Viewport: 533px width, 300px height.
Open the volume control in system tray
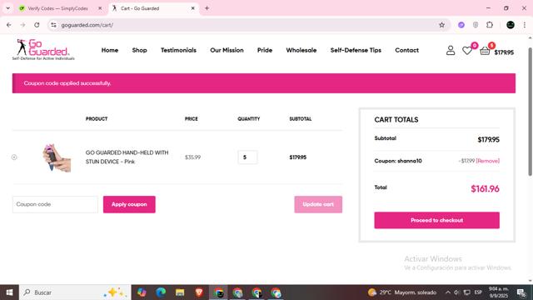(457, 292)
